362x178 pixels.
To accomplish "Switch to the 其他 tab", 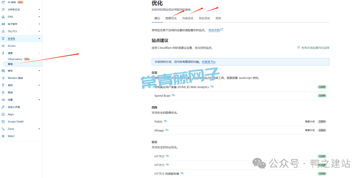I will (x=218, y=18).
